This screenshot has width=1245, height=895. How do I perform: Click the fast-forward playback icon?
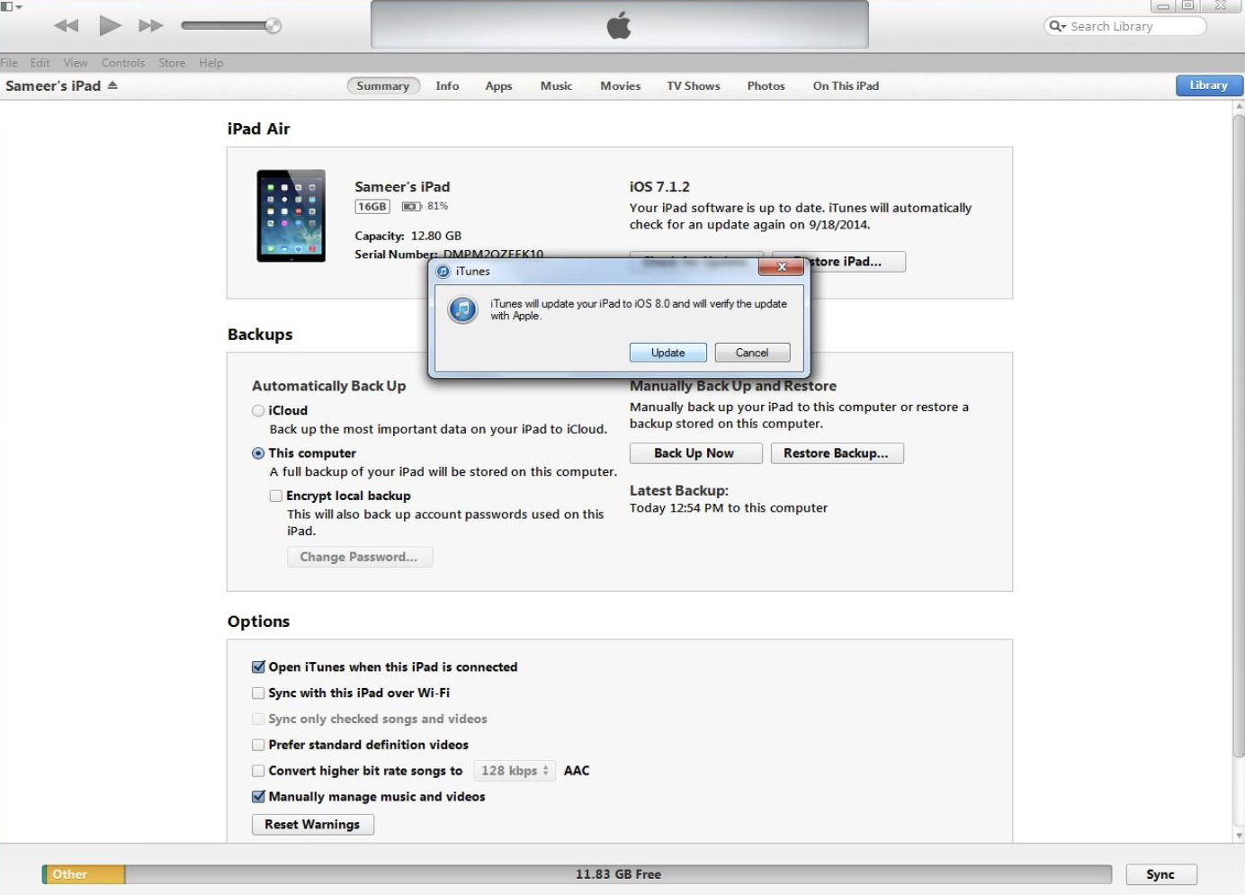151,25
